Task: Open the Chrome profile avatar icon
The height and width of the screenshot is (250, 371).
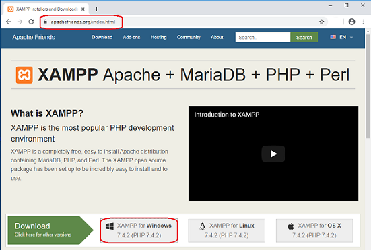Action: pos(352,22)
